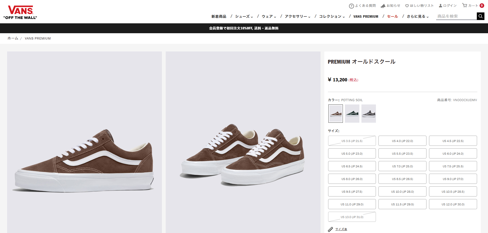Select size US 5.0 (JP 23.0)
The image size is (488, 233).
352,153
